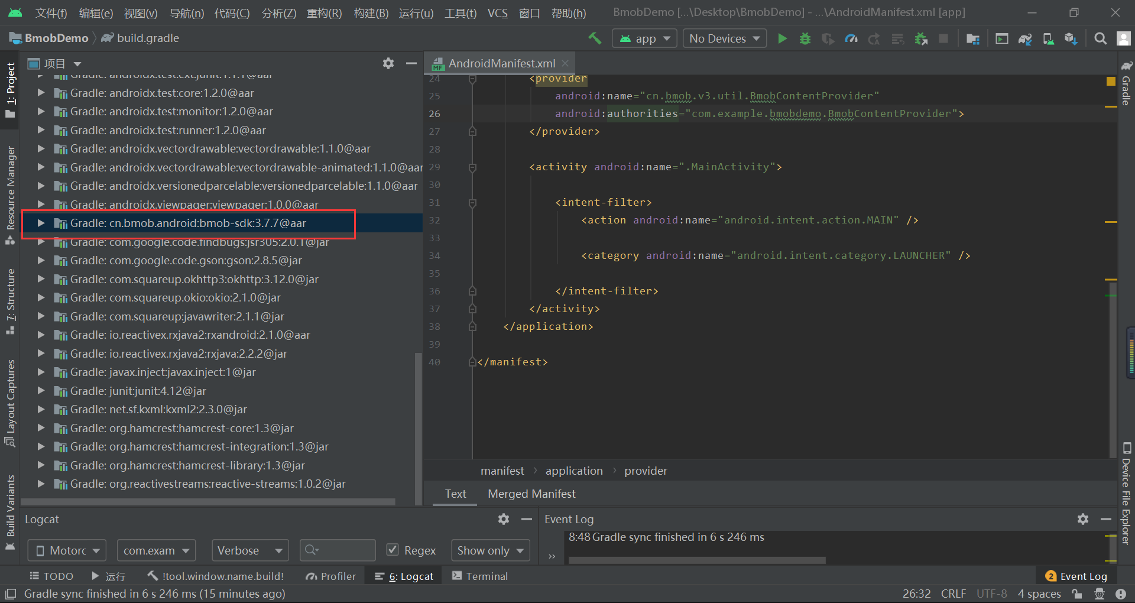Minimize the Logcat panel
The width and height of the screenshot is (1135, 603).
click(526, 519)
